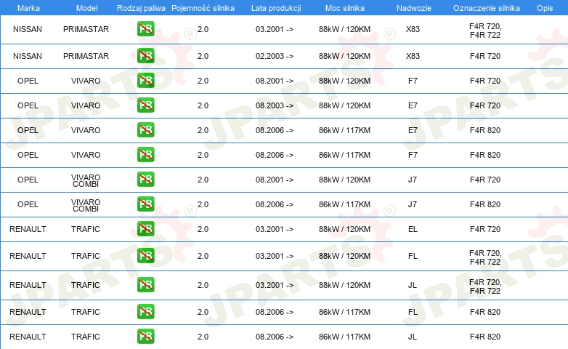Click the fuel icon in the Vivaro Combi 08.2006 row
This screenshot has height=349, width=568.
[x=145, y=204]
